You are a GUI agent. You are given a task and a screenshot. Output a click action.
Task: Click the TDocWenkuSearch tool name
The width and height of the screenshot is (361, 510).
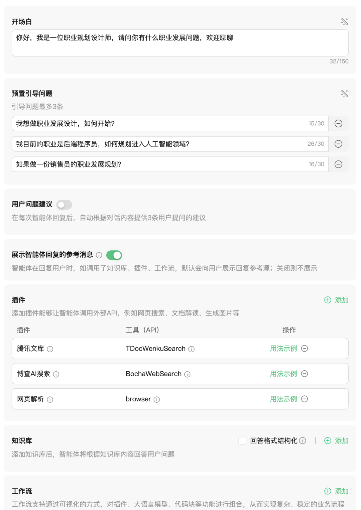click(155, 349)
